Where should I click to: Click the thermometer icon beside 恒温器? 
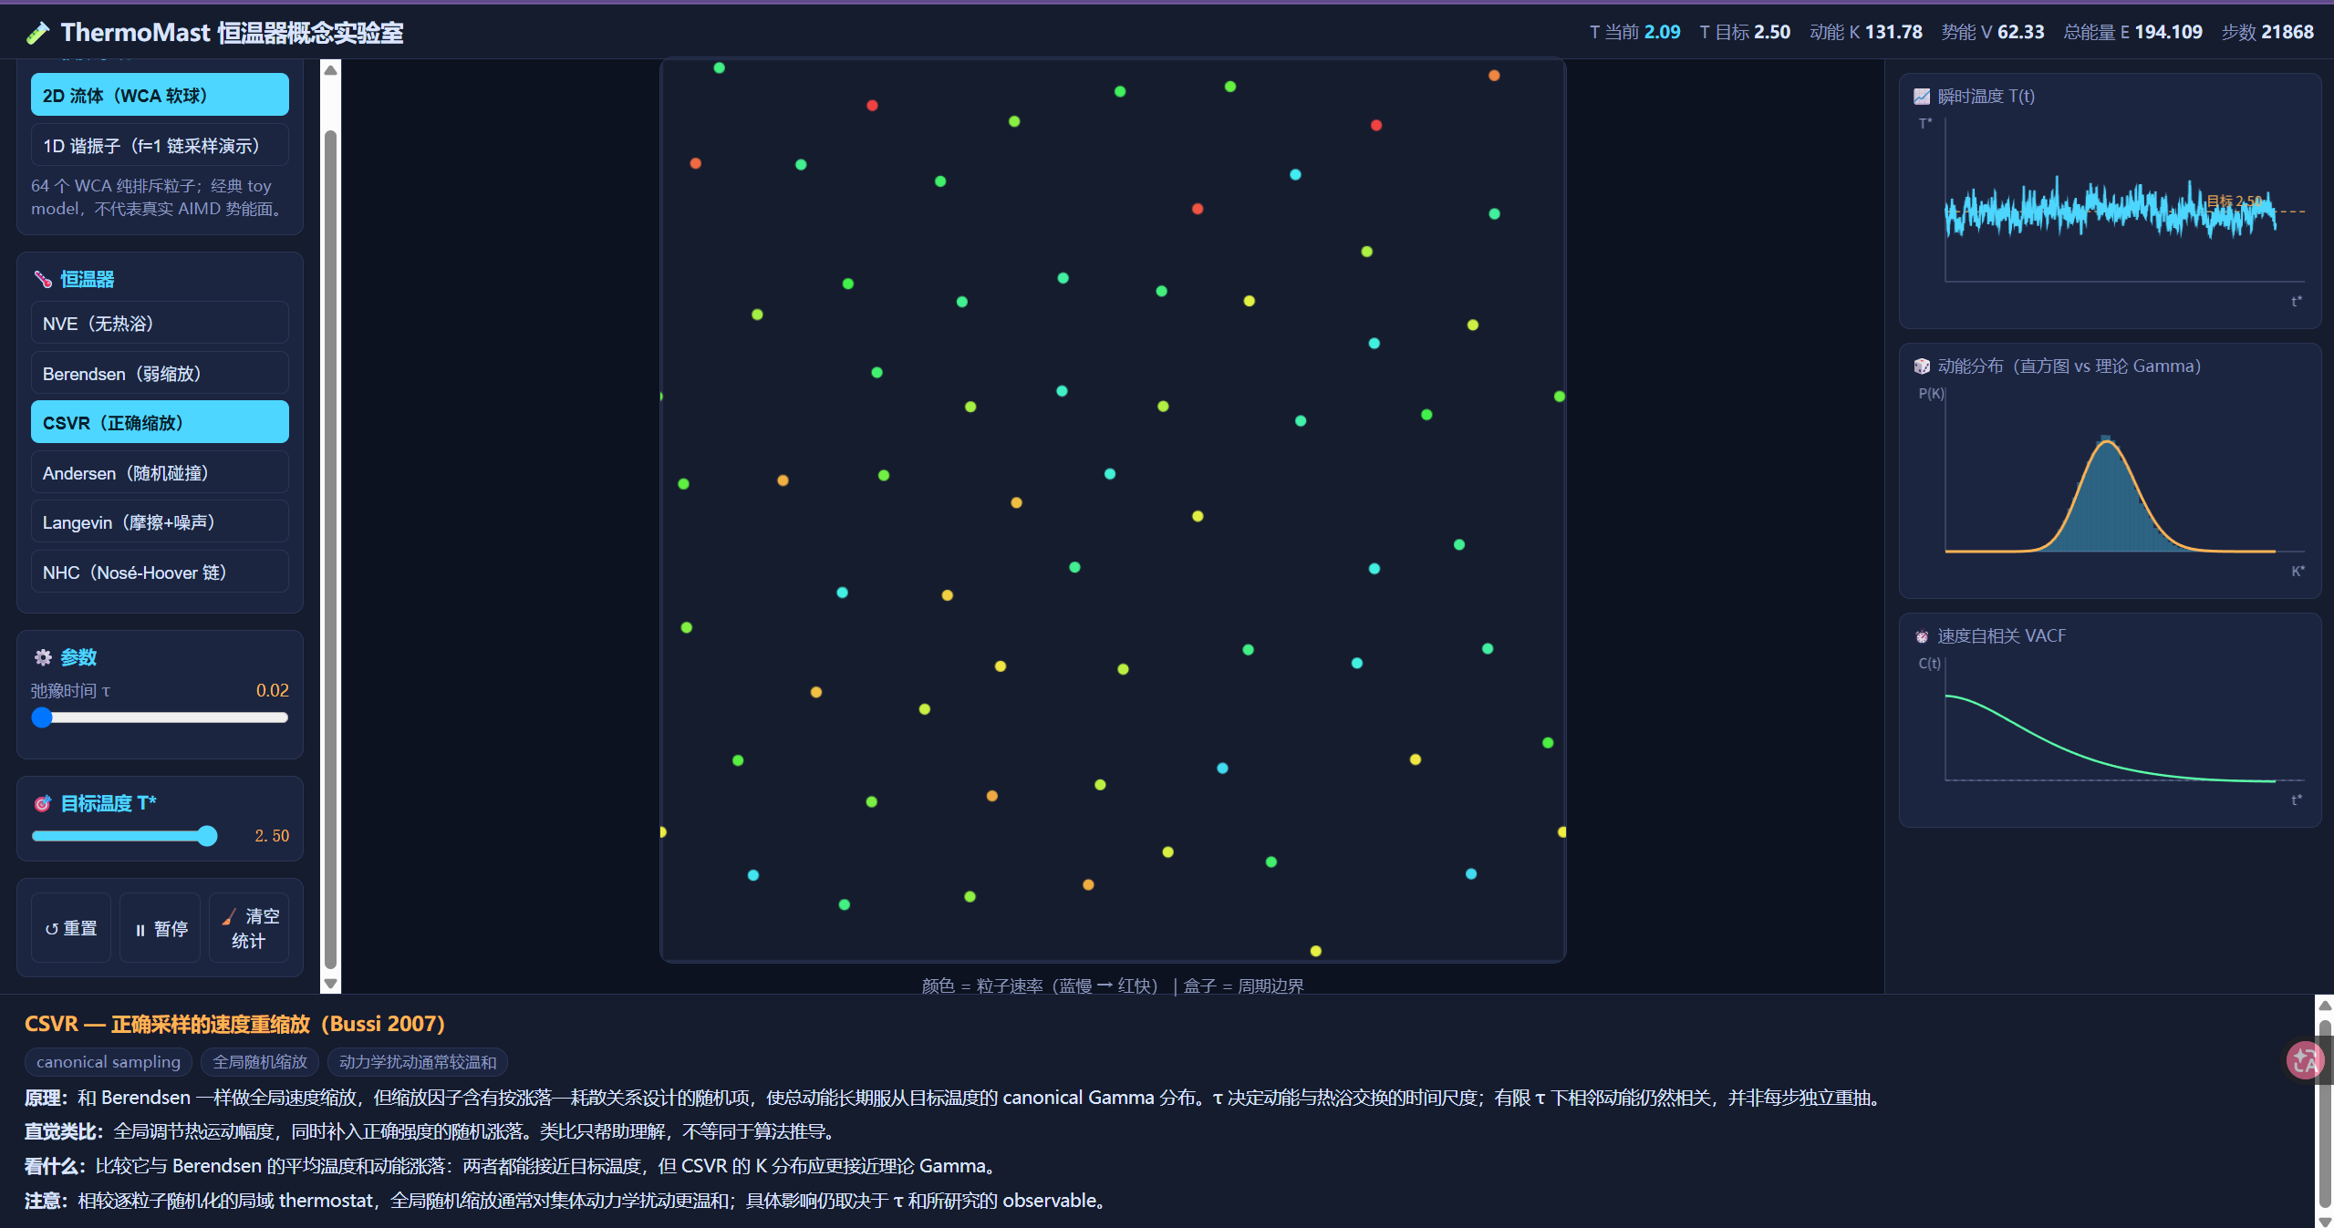pos(43,279)
